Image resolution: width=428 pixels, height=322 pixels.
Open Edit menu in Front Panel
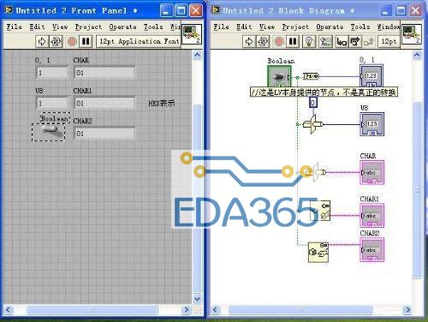click(x=38, y=27)
